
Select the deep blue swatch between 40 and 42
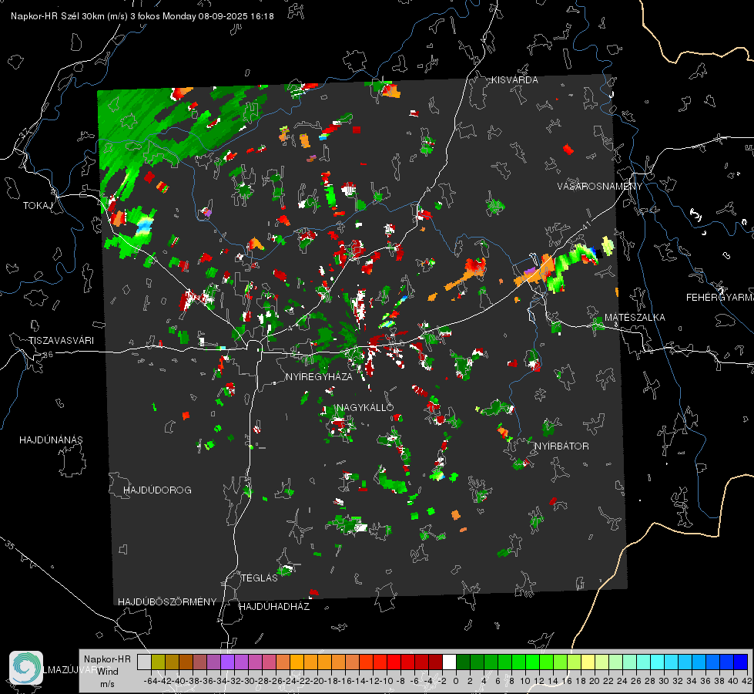click(740, 662)
